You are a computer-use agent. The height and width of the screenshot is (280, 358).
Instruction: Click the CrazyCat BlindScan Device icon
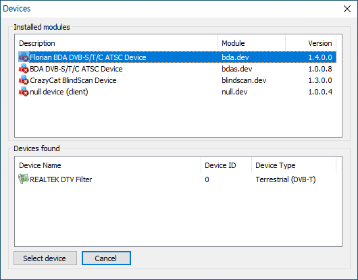click(x=24, y=80)
